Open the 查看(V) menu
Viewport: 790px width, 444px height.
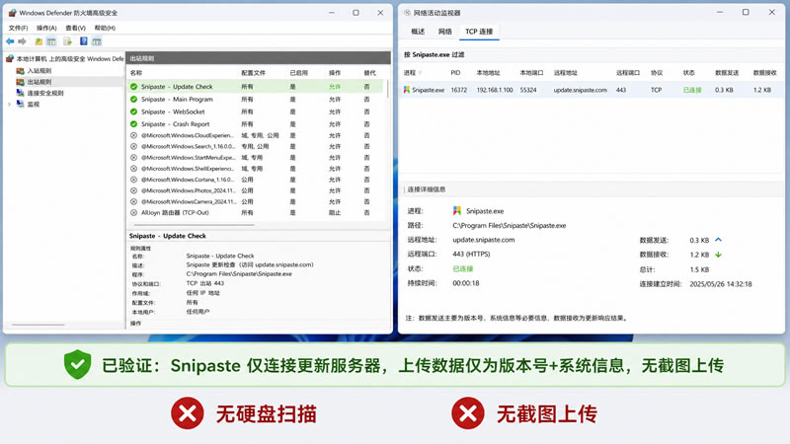pyautogui.click(x=75, y=29)
